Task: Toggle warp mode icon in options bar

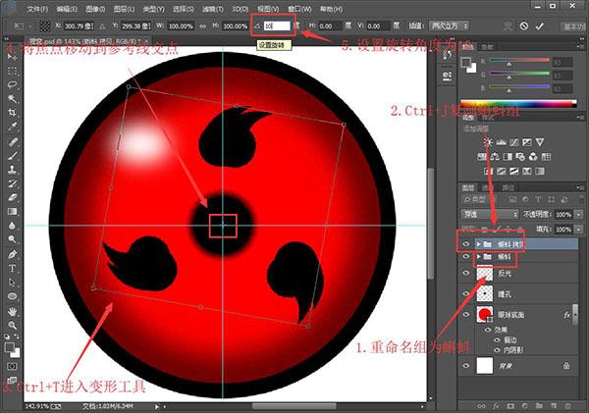Action: pyautogui.click(x=508, y=26)
